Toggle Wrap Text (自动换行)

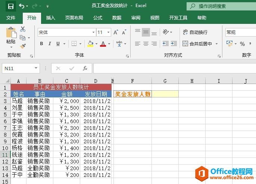(195, 32)
